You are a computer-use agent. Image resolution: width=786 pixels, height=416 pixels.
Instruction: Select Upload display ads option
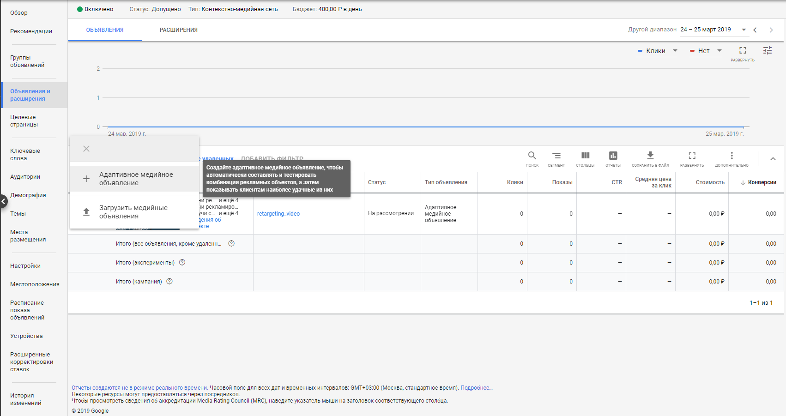pos(133,212)
